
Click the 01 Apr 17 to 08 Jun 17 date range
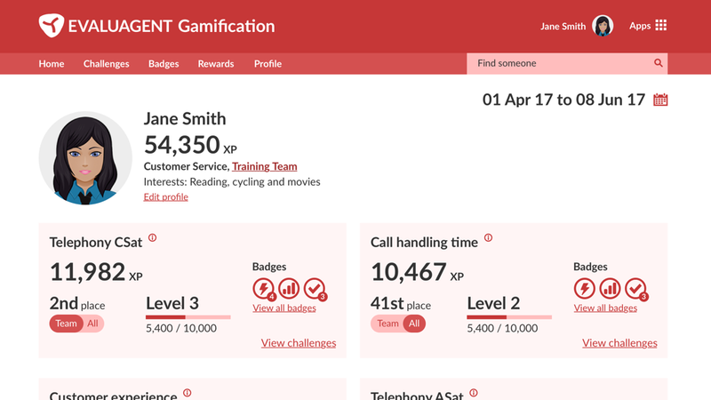click(x=563, y=100)
